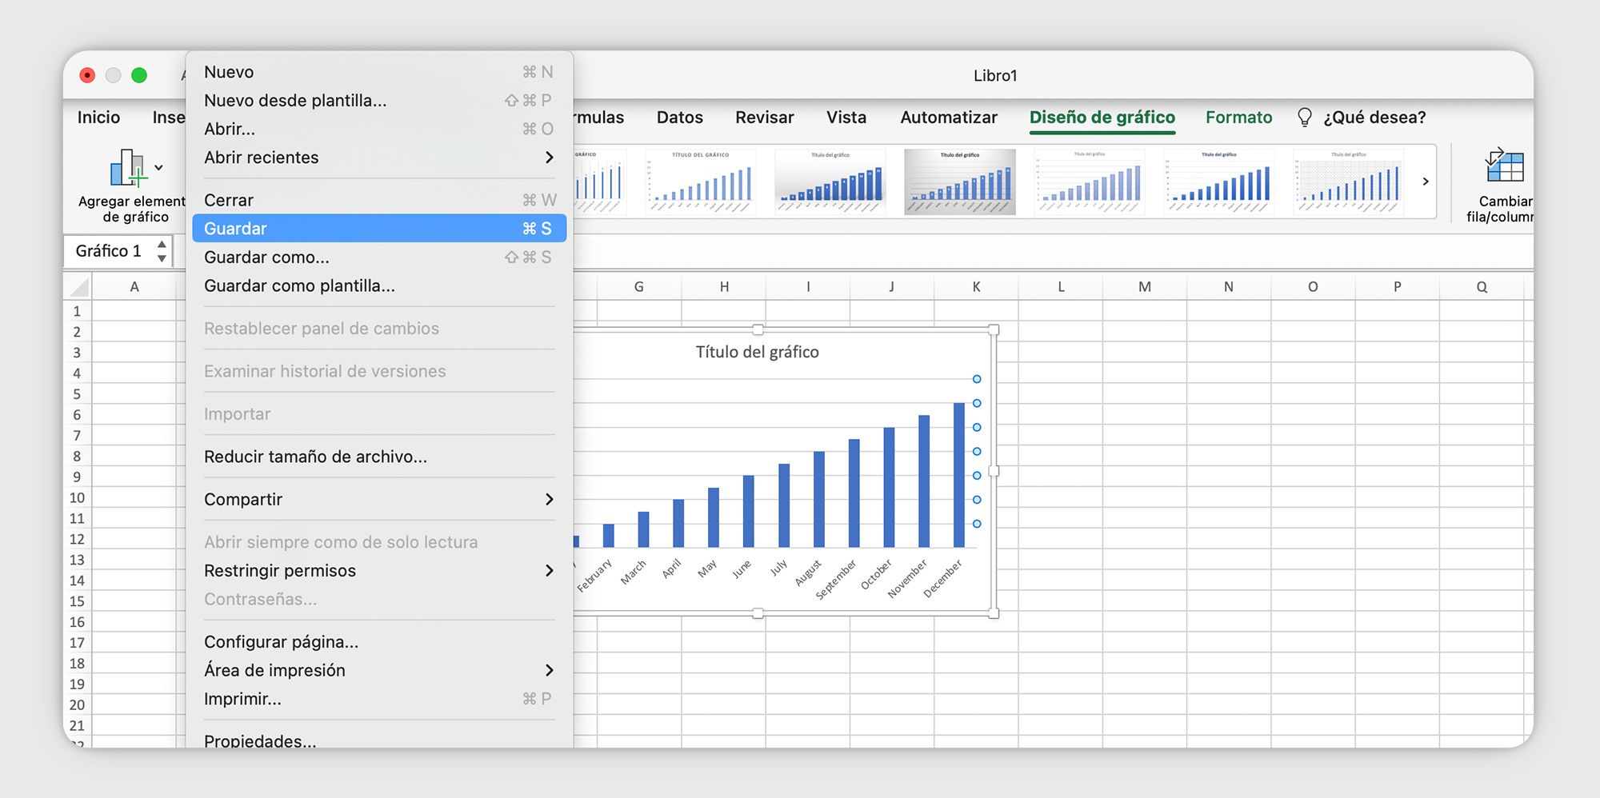Screen dimensions: 1600x798
Task: Switch to the Automatizar tab
Action: pos(949,118)
